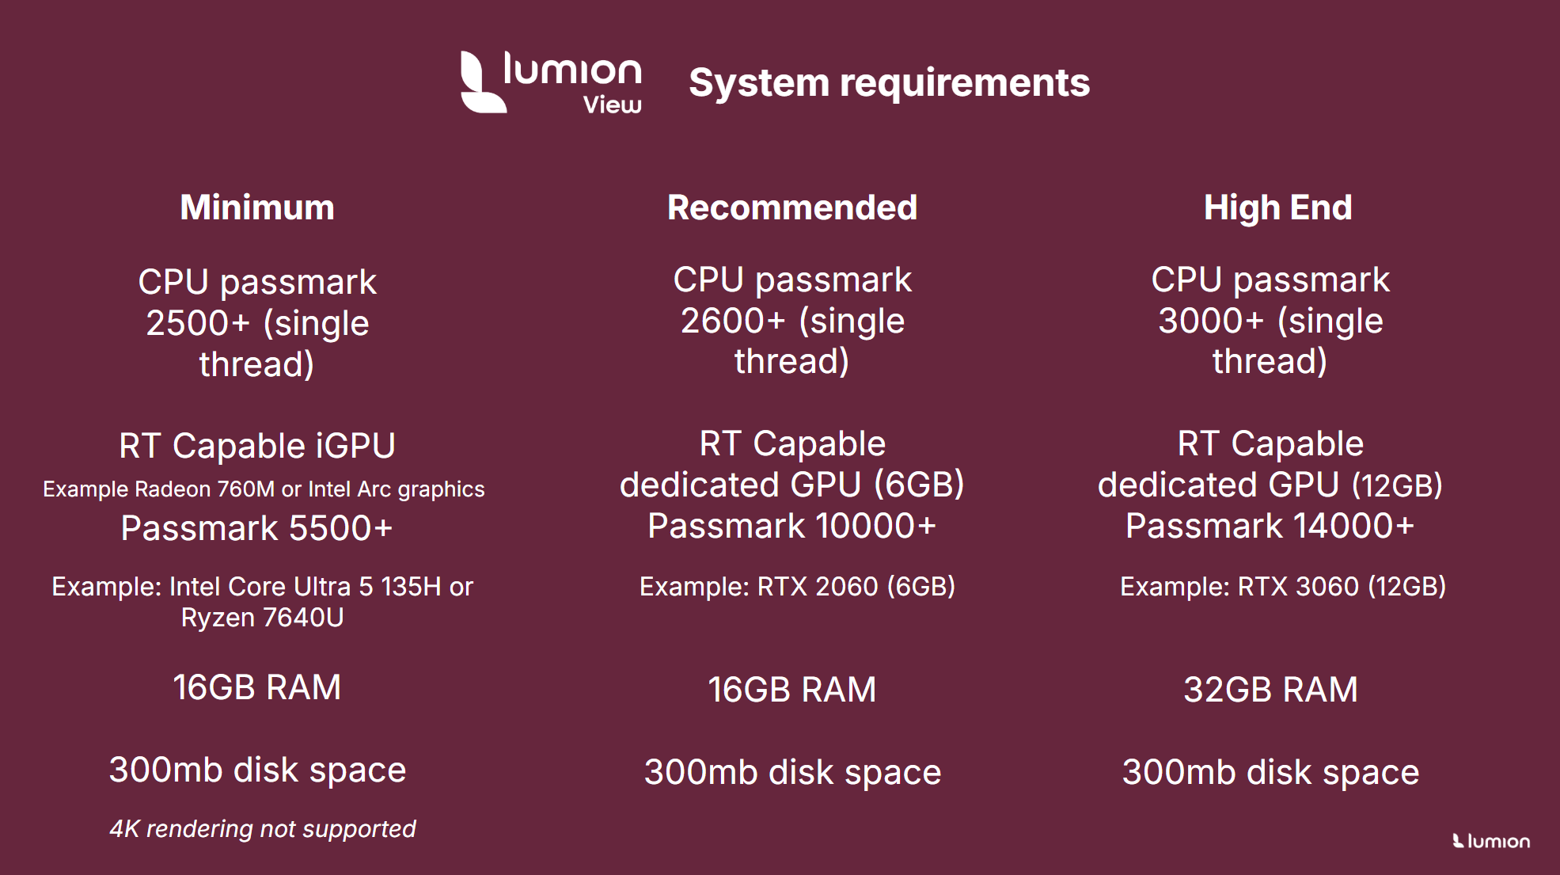
Task: Click the Radeon 760M example line
Action: (x=264, y=489)
